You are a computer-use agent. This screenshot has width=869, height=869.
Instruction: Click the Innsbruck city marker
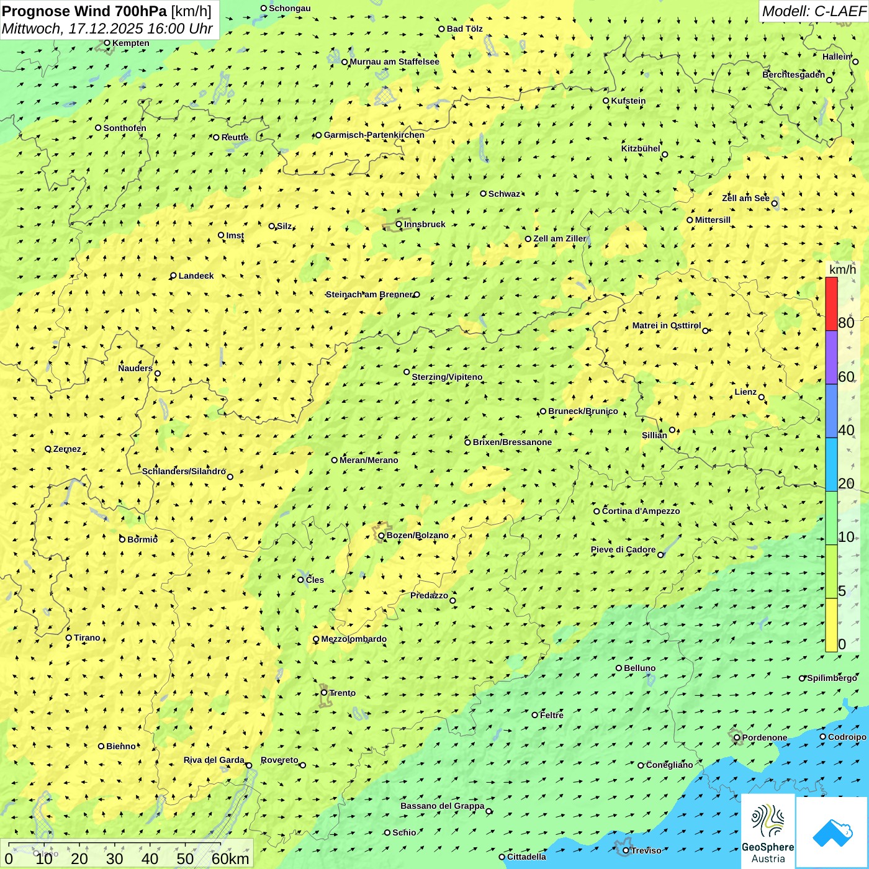click(399, 225)
